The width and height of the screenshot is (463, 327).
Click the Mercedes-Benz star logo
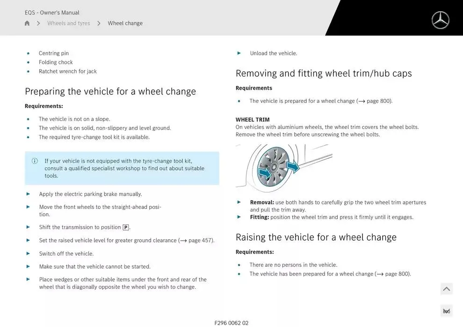[440, 20]
